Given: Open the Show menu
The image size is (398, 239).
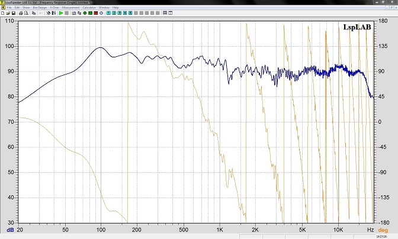Looking at the screenshot, I should [x=26, y=8].
